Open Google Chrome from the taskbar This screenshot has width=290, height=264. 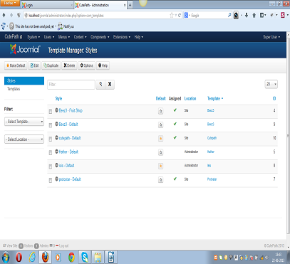tap(71, 257)
